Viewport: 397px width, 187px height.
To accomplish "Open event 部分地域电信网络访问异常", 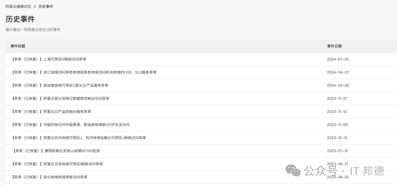I will pyautogui.click(x=49, y=177).
